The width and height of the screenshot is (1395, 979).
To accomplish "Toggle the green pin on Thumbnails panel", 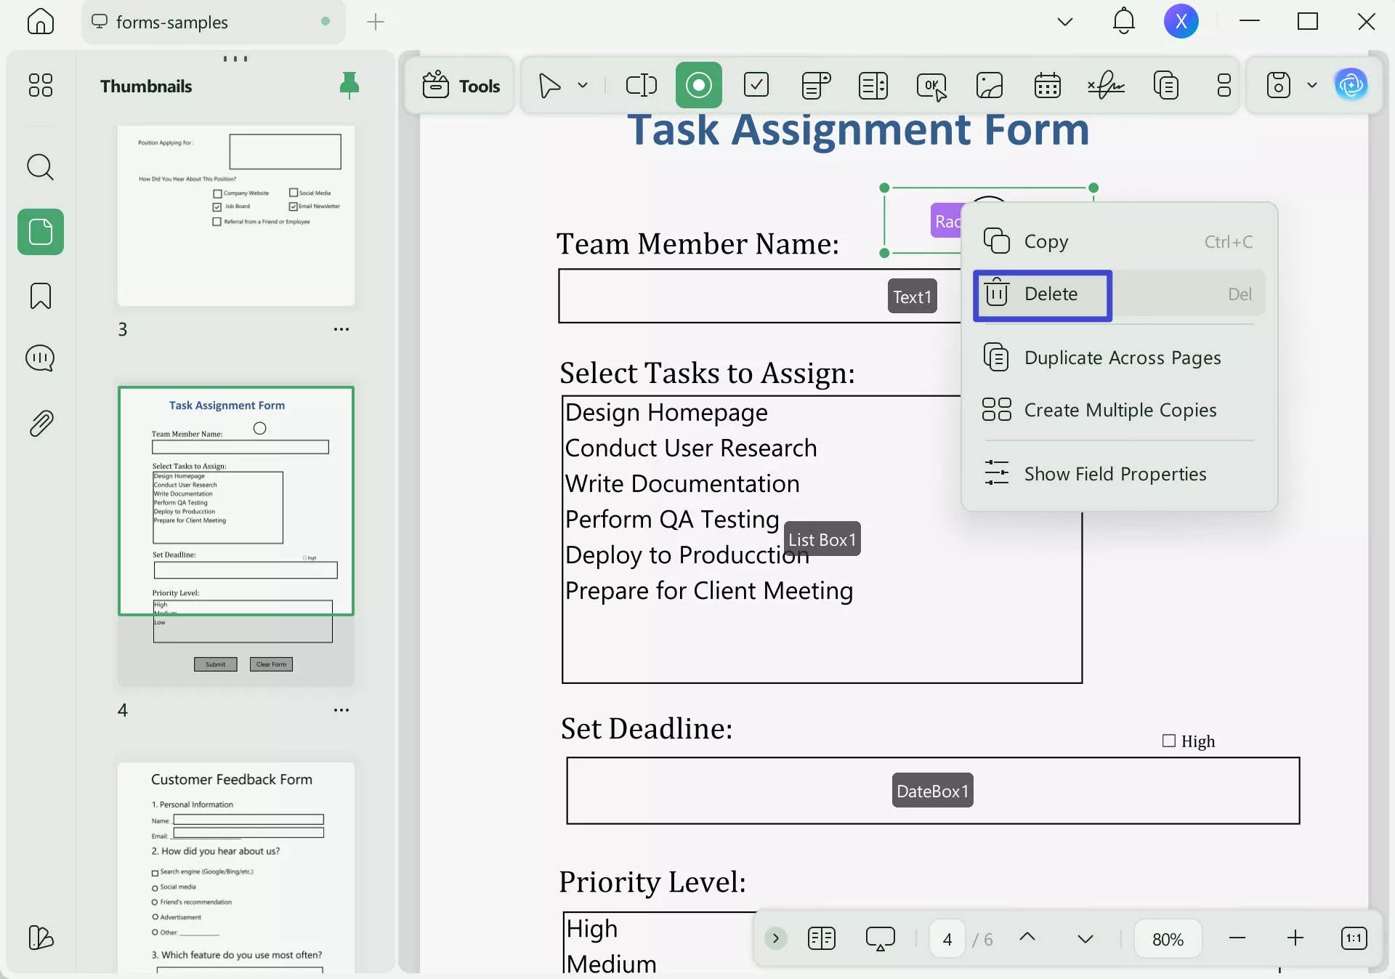I will pos(349,86).
